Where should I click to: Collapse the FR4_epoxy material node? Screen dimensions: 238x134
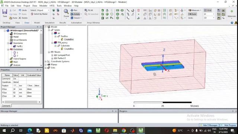coord(52,43)
